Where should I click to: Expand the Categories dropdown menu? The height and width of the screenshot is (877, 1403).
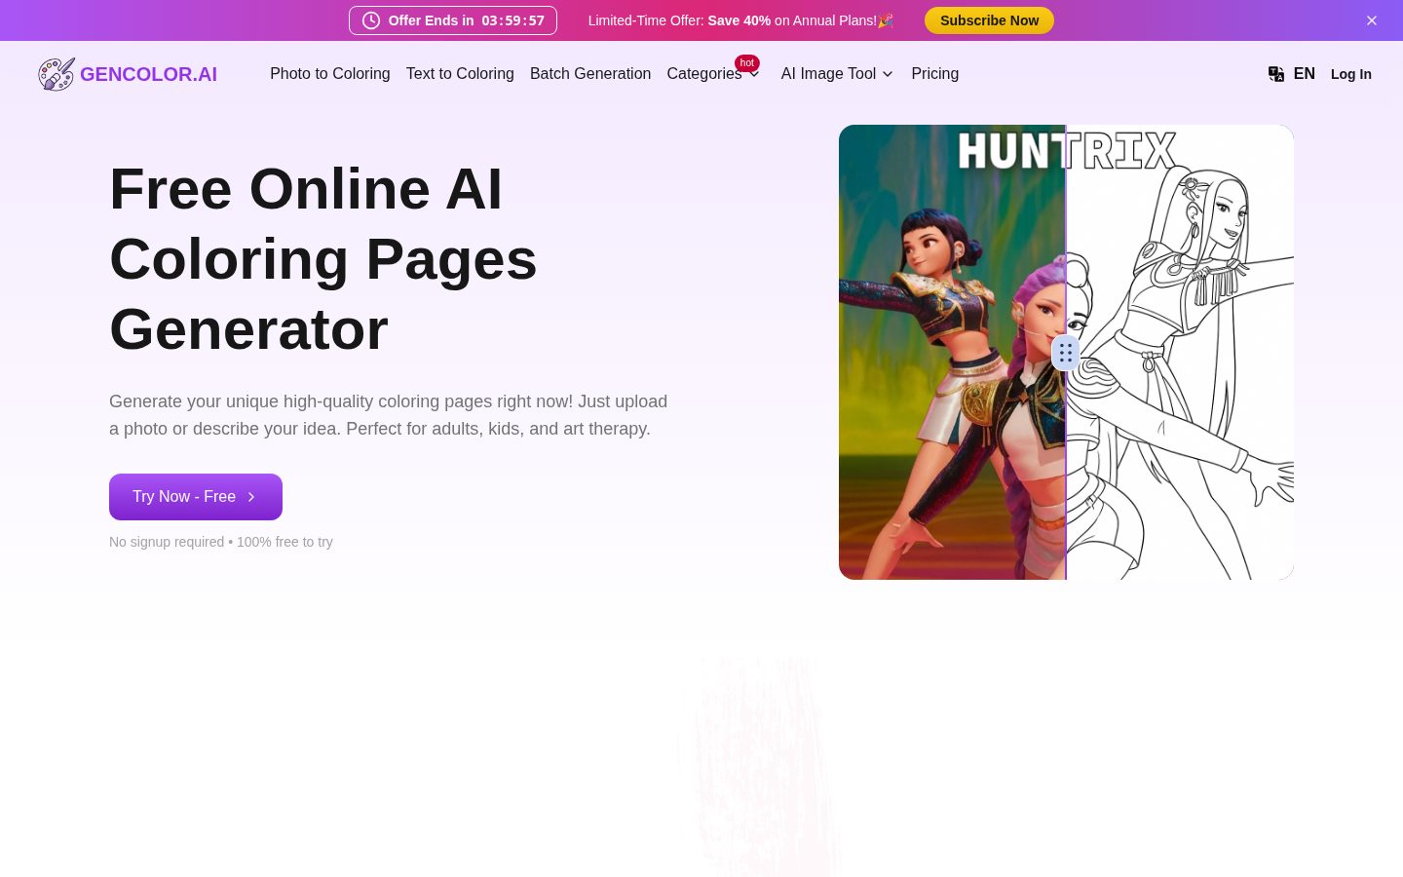(713, 74)
